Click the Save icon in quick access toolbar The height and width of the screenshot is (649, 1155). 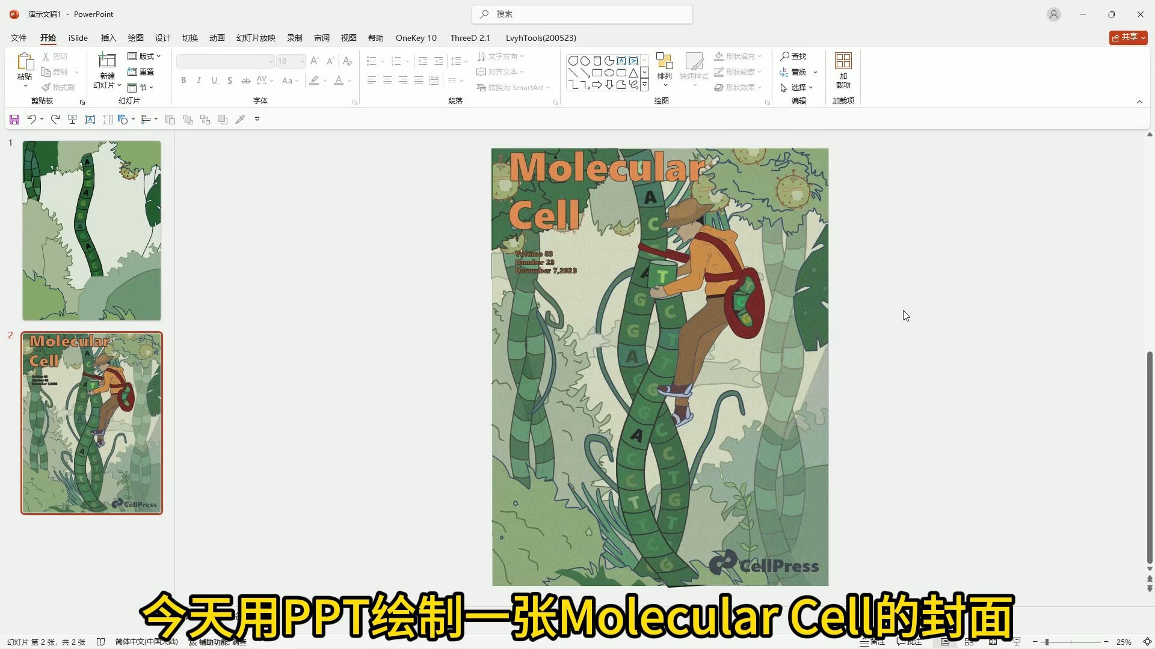click(x=14, y=120)
